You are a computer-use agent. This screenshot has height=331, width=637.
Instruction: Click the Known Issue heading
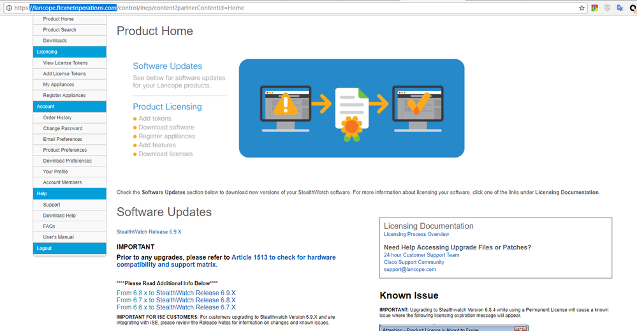(409, 296)
